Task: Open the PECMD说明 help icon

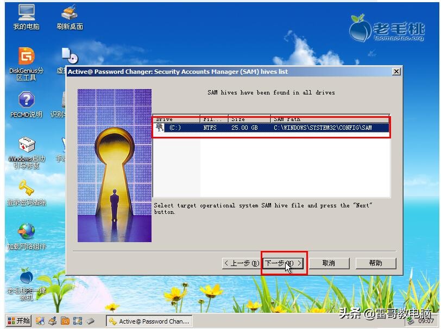Action: pos(27,105)
